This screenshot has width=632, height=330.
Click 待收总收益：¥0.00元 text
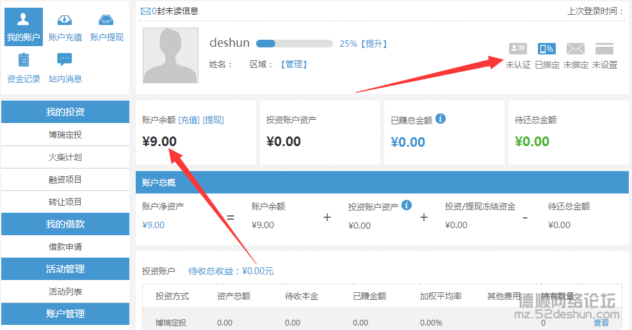click(231, 271)
